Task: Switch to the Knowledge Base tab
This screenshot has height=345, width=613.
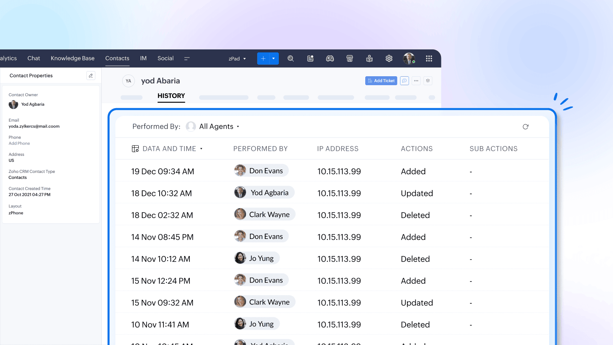Action: pos(72,58)
